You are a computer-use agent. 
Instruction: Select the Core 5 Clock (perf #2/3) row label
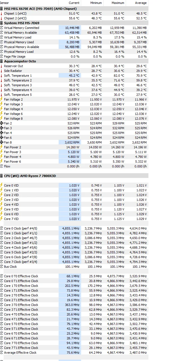(x=21, y=252)
